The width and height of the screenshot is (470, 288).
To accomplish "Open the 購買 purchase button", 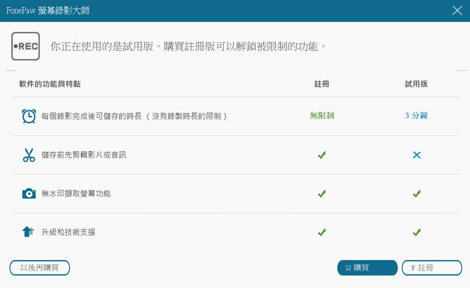I will [367, 268].
